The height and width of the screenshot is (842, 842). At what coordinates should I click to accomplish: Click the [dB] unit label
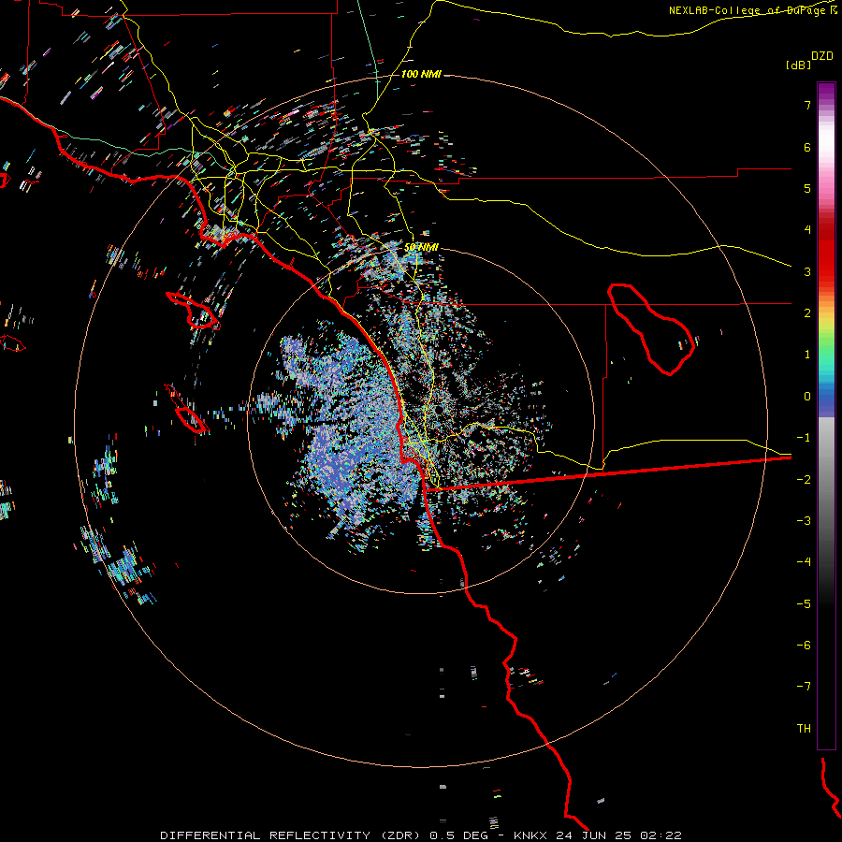coord(798,65)
